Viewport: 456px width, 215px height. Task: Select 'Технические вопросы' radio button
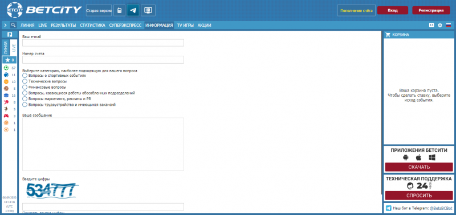25,81
